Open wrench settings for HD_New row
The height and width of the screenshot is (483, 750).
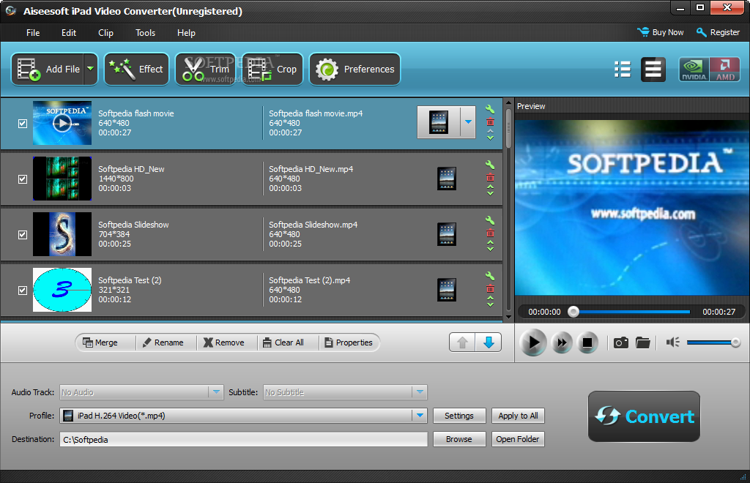tap(490, 165)
